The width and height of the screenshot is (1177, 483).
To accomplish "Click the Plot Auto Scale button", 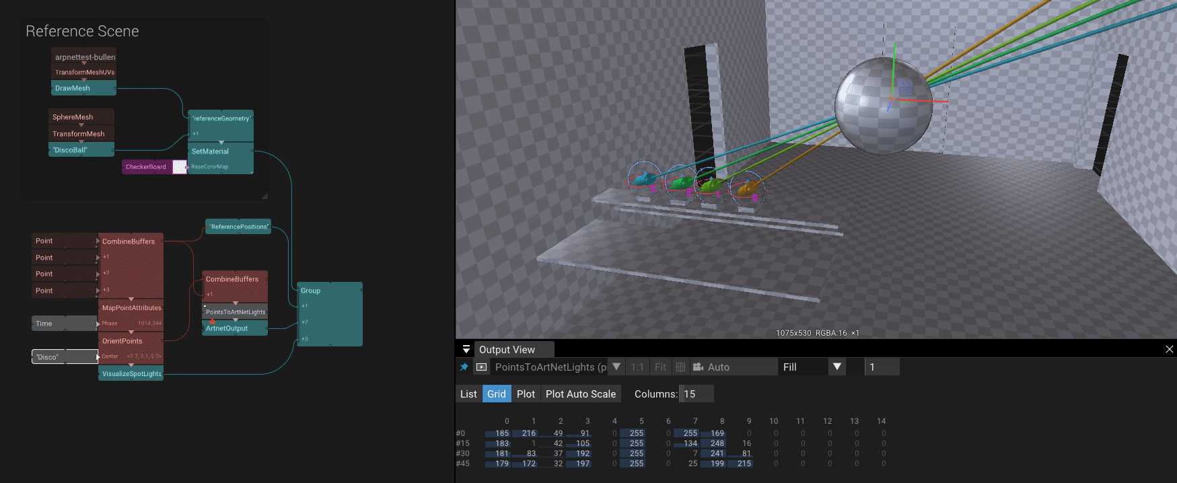I will tap(580, 394).
